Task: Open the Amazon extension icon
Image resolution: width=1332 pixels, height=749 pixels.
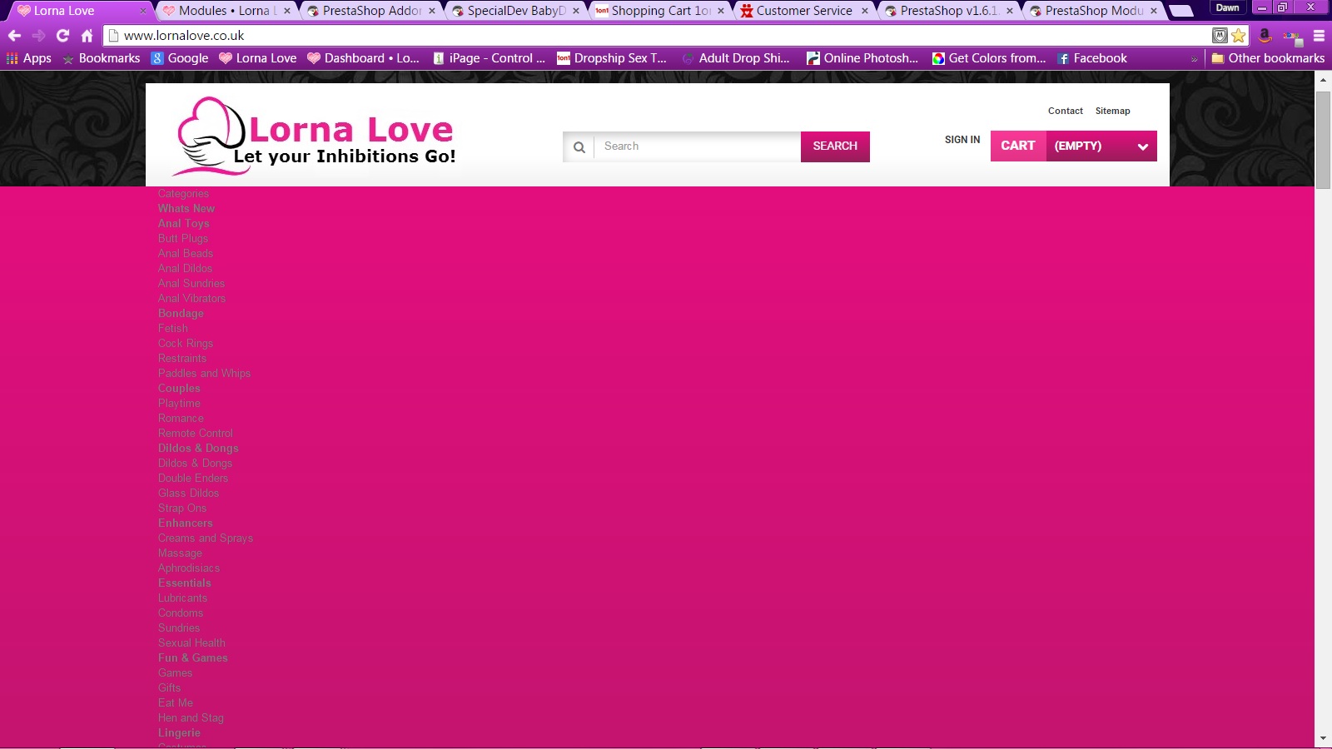Action: (x=1265, y=36)
